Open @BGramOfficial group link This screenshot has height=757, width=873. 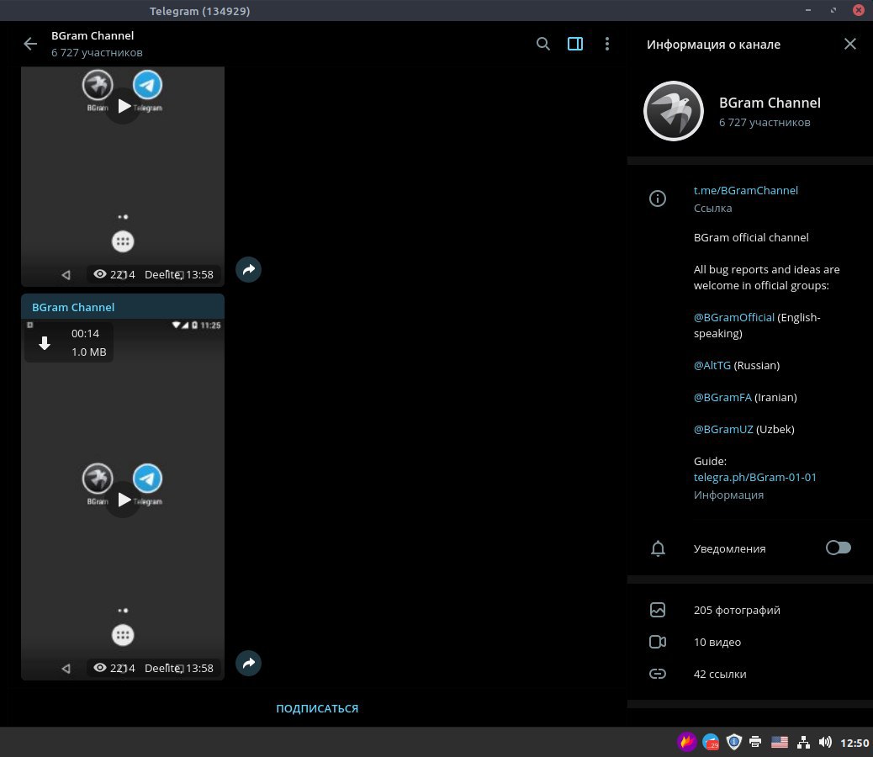pyautogui.click(x=734, y=317)
